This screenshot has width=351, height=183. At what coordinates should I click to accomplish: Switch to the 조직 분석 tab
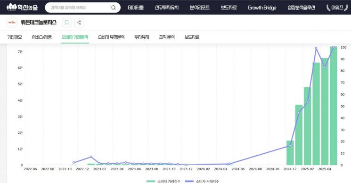click(x=167, y=37)
